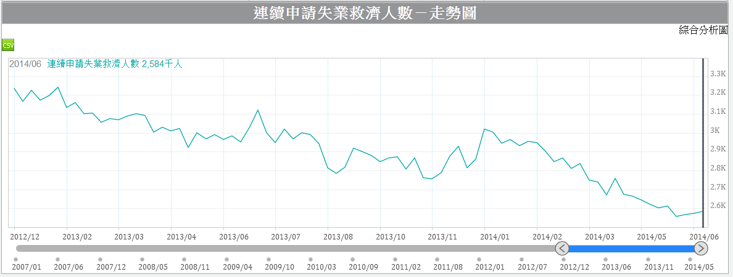Click the 2013/06 x-axis label
This screenshot has height=277, width=733.
(x=234, y=236)
